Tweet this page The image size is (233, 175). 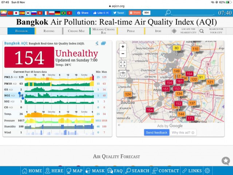click(x=119, y=13)
